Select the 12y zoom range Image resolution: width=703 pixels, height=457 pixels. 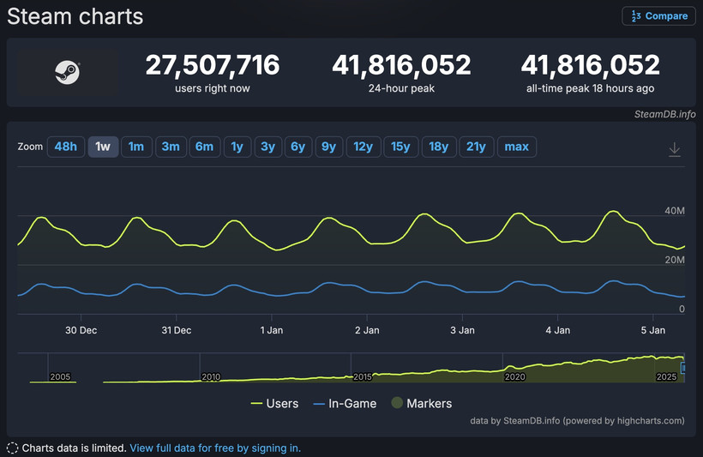363,147
